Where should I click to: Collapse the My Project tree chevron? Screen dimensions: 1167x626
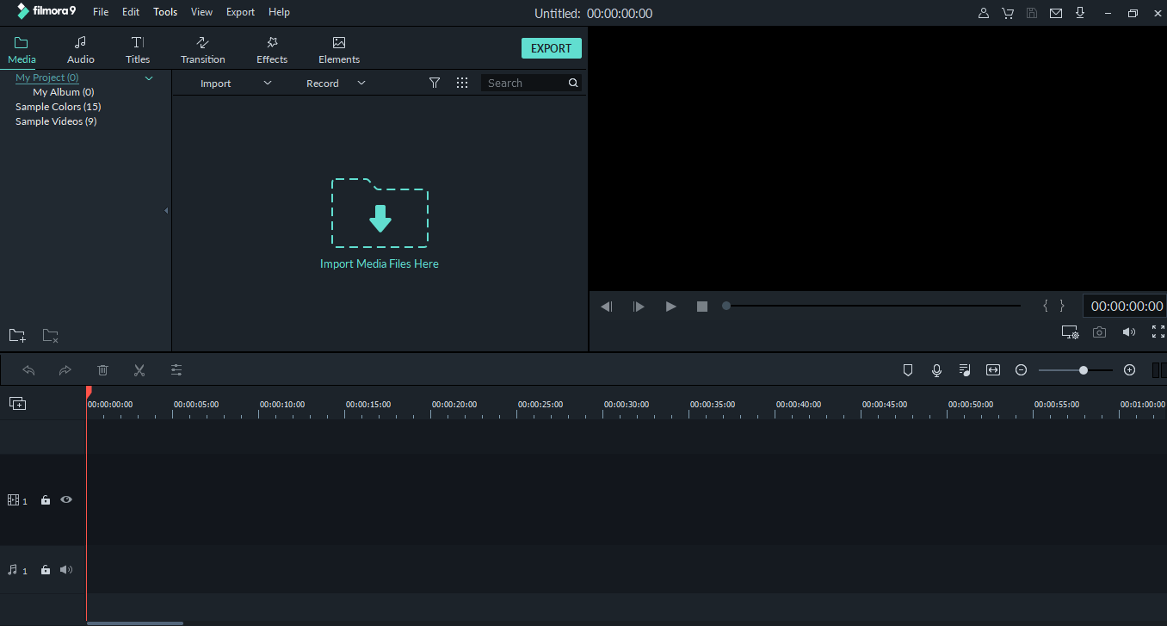pyautogui.click(x=148, y=77)
